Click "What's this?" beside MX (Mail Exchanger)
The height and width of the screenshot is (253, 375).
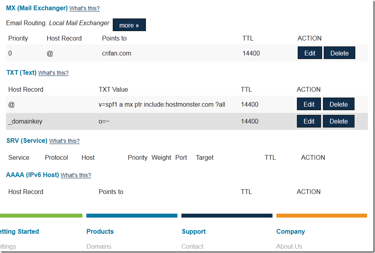(84, 8)
